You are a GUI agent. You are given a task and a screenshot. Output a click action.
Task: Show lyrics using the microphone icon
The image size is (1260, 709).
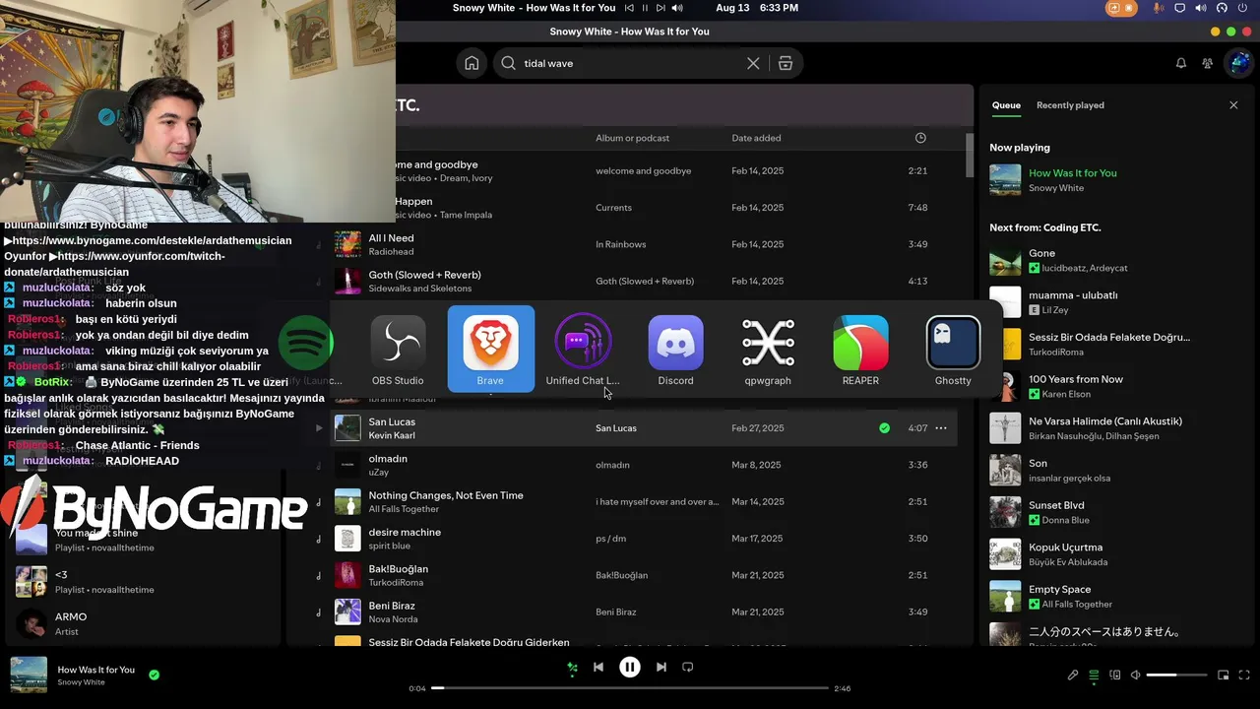[x=1073, y=676]
